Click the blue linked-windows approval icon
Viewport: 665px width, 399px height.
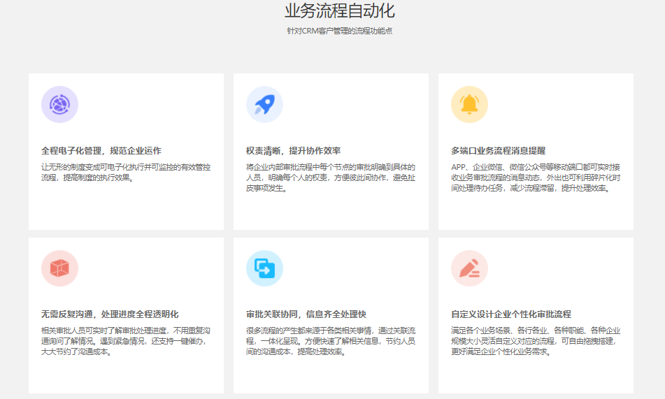pos(264,268)
